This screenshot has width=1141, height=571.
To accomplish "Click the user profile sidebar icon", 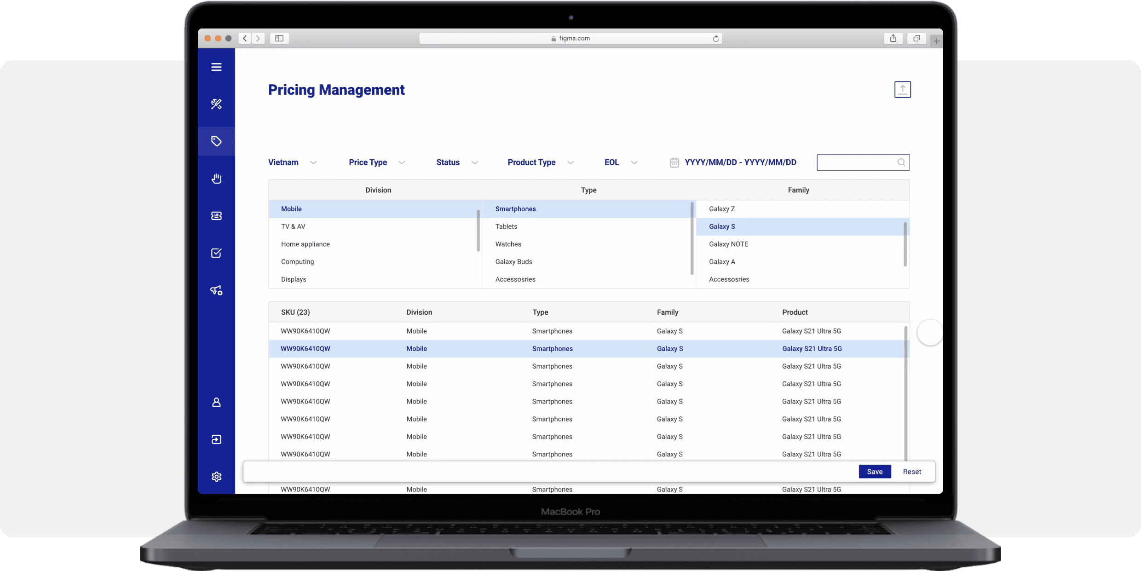I will 216,403.
